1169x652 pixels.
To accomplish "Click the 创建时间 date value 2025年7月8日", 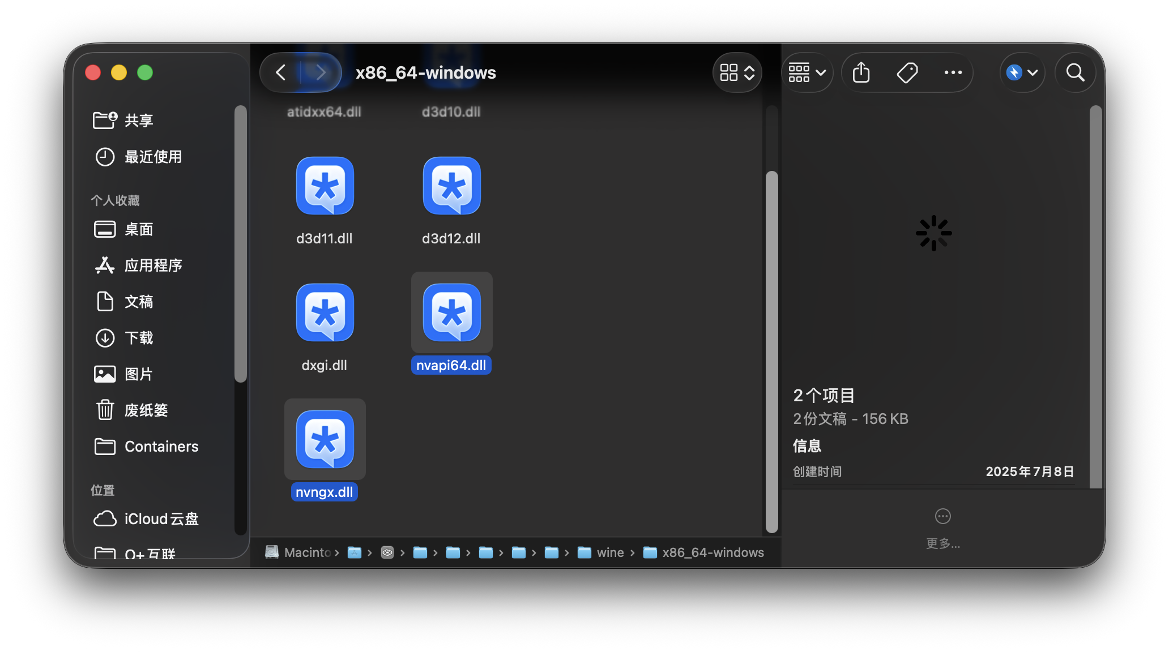I will coord(1030,471).
